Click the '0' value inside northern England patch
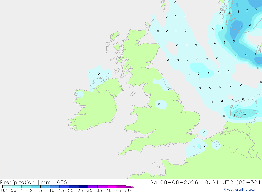Screen dimensions: 262x192 (x=159, y=104)
